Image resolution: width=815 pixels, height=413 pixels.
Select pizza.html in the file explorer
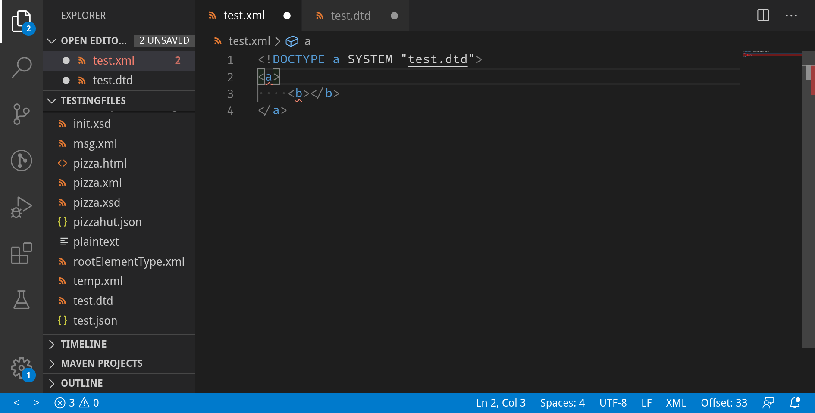pyautogui.click(x=100, y=163)
